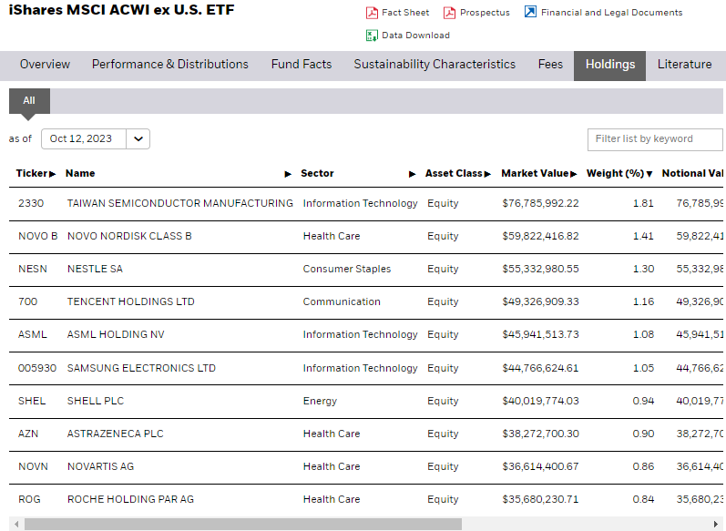Select the Holdings tab
This screenshot has width=726, height=531.
(609, 66)
